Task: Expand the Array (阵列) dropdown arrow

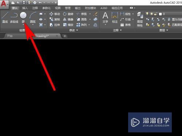Action: pos(90,25)
